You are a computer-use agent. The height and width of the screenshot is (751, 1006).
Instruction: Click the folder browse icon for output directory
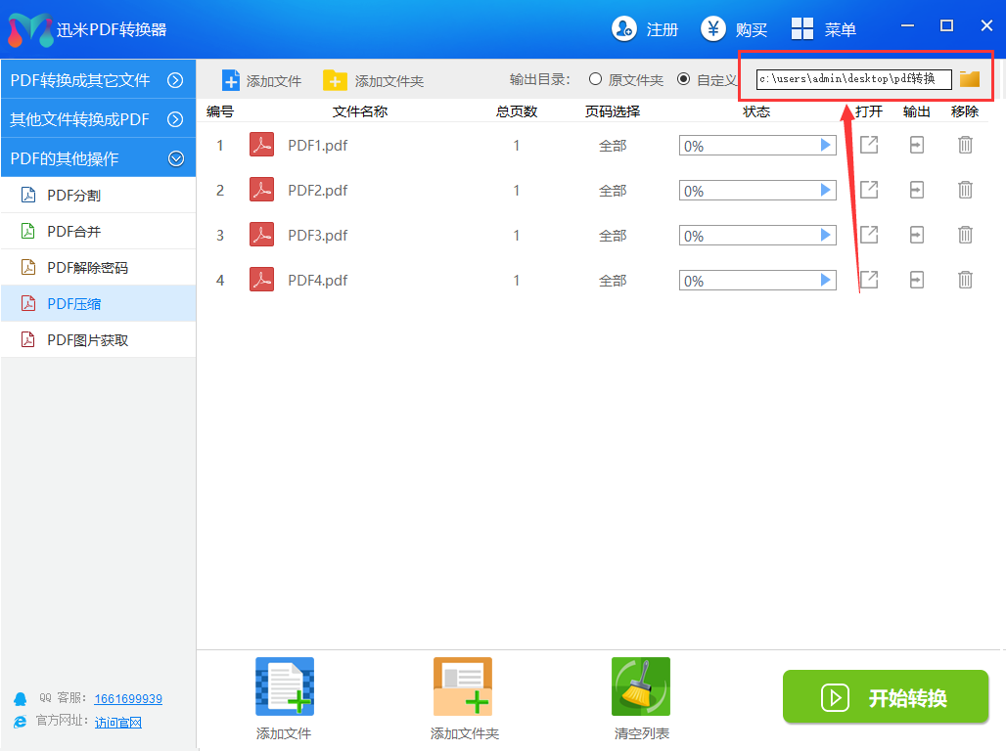point(969,79)
